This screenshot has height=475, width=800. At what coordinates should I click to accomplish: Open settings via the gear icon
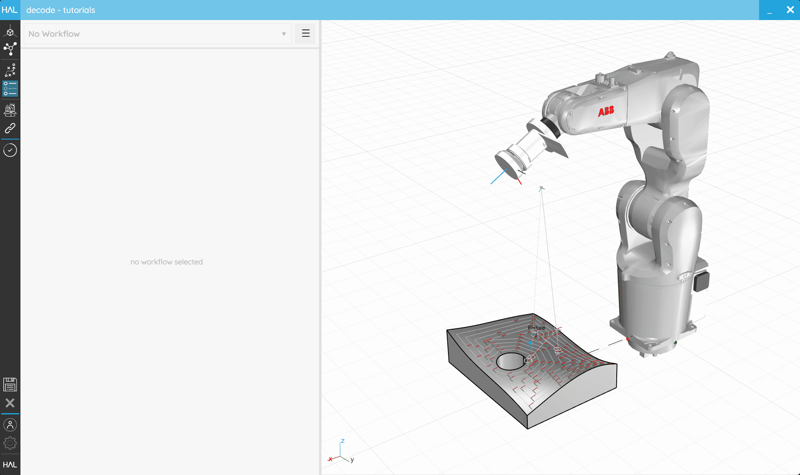click(x=10, y=443)
